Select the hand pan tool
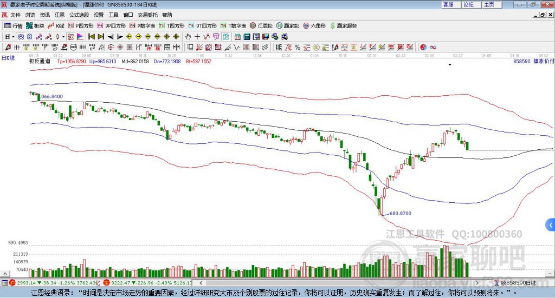This screenshot has width=555, height=298. [188, 37]
